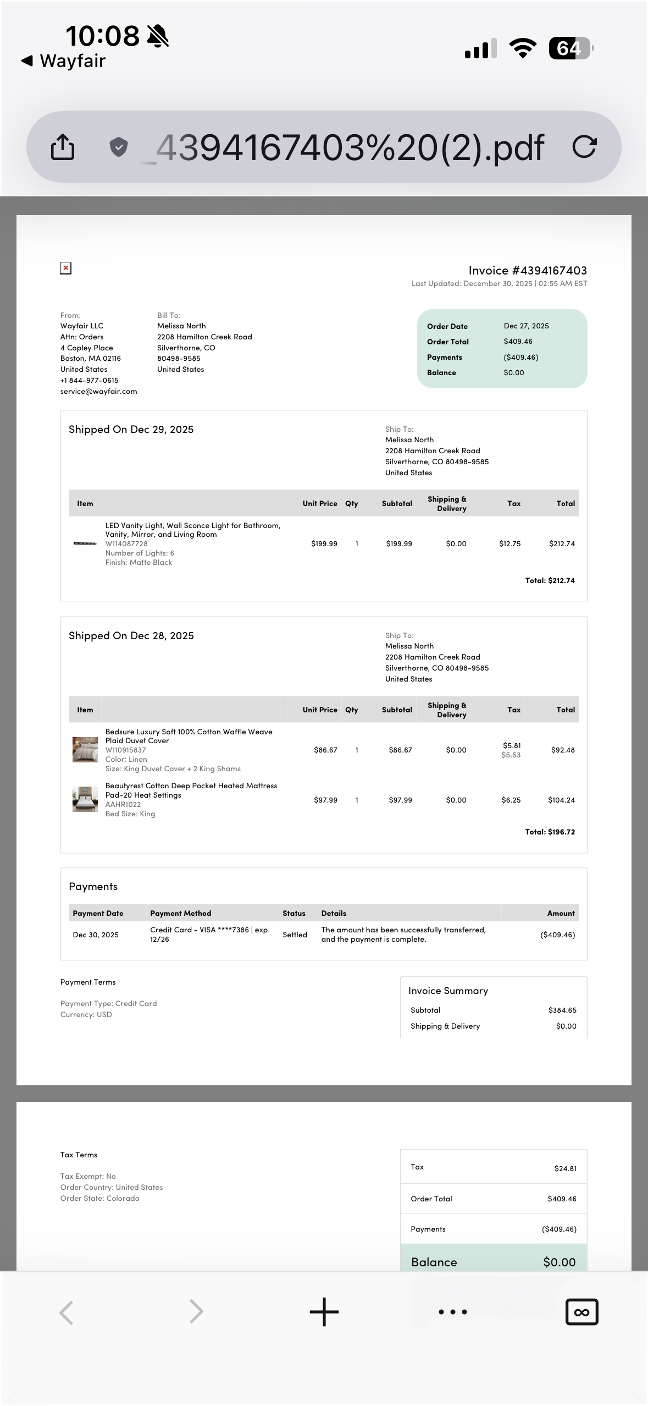Go back to Wayfair app
Image resolution: width=648 pixels, height=1406 pixels.
click(63, 61)
